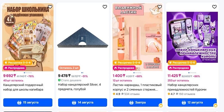Favorite the capybara school gift set
Image resolution: width=224 pixels, height=112 pixels.
[50, 6]
